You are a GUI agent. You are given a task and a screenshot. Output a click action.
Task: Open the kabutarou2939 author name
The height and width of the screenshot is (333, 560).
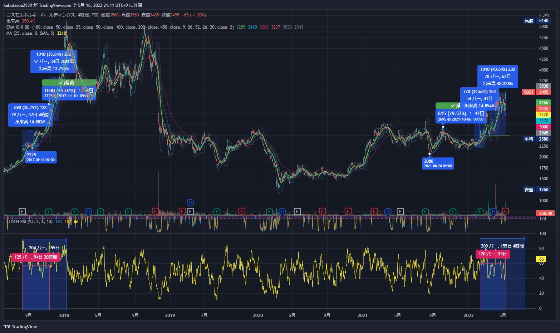coord(18,5)
